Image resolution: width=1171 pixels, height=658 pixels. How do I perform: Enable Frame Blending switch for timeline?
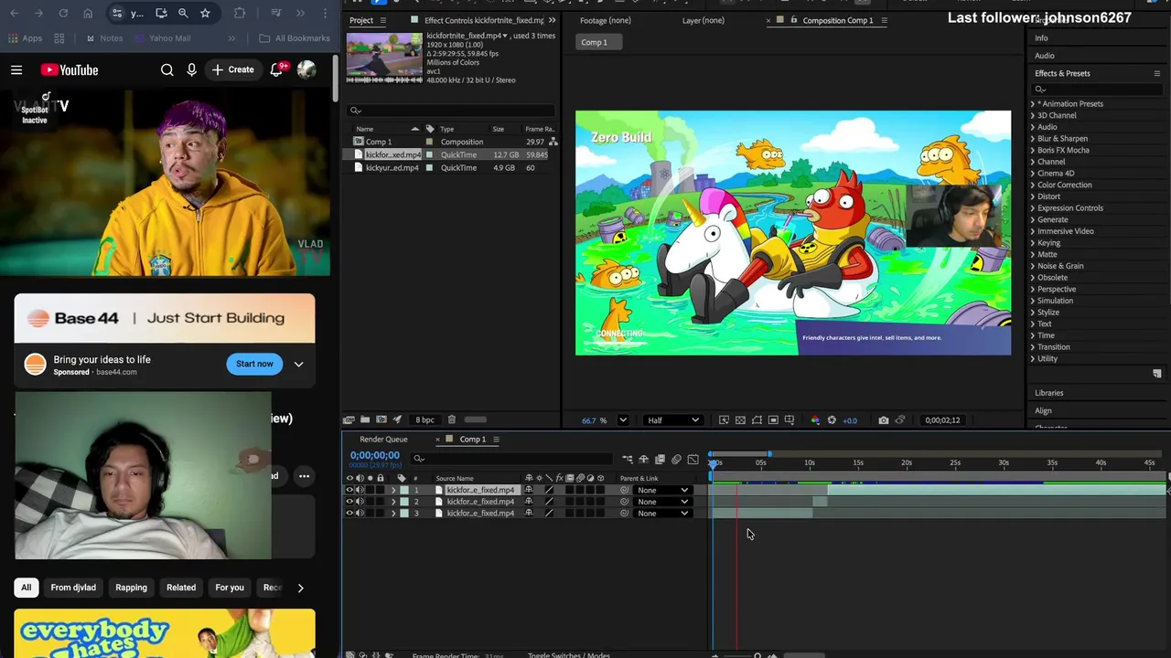(660, 460)
